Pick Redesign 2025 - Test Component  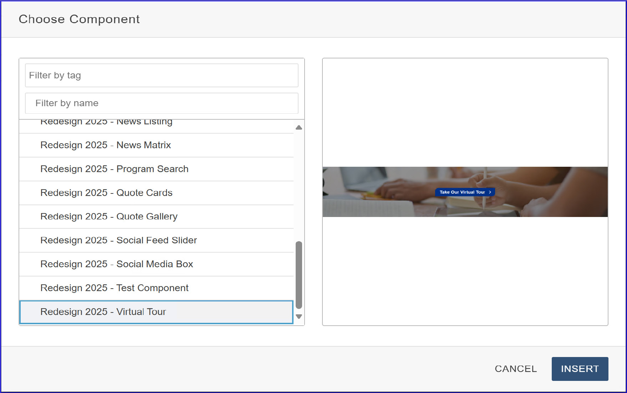[114, 288]
